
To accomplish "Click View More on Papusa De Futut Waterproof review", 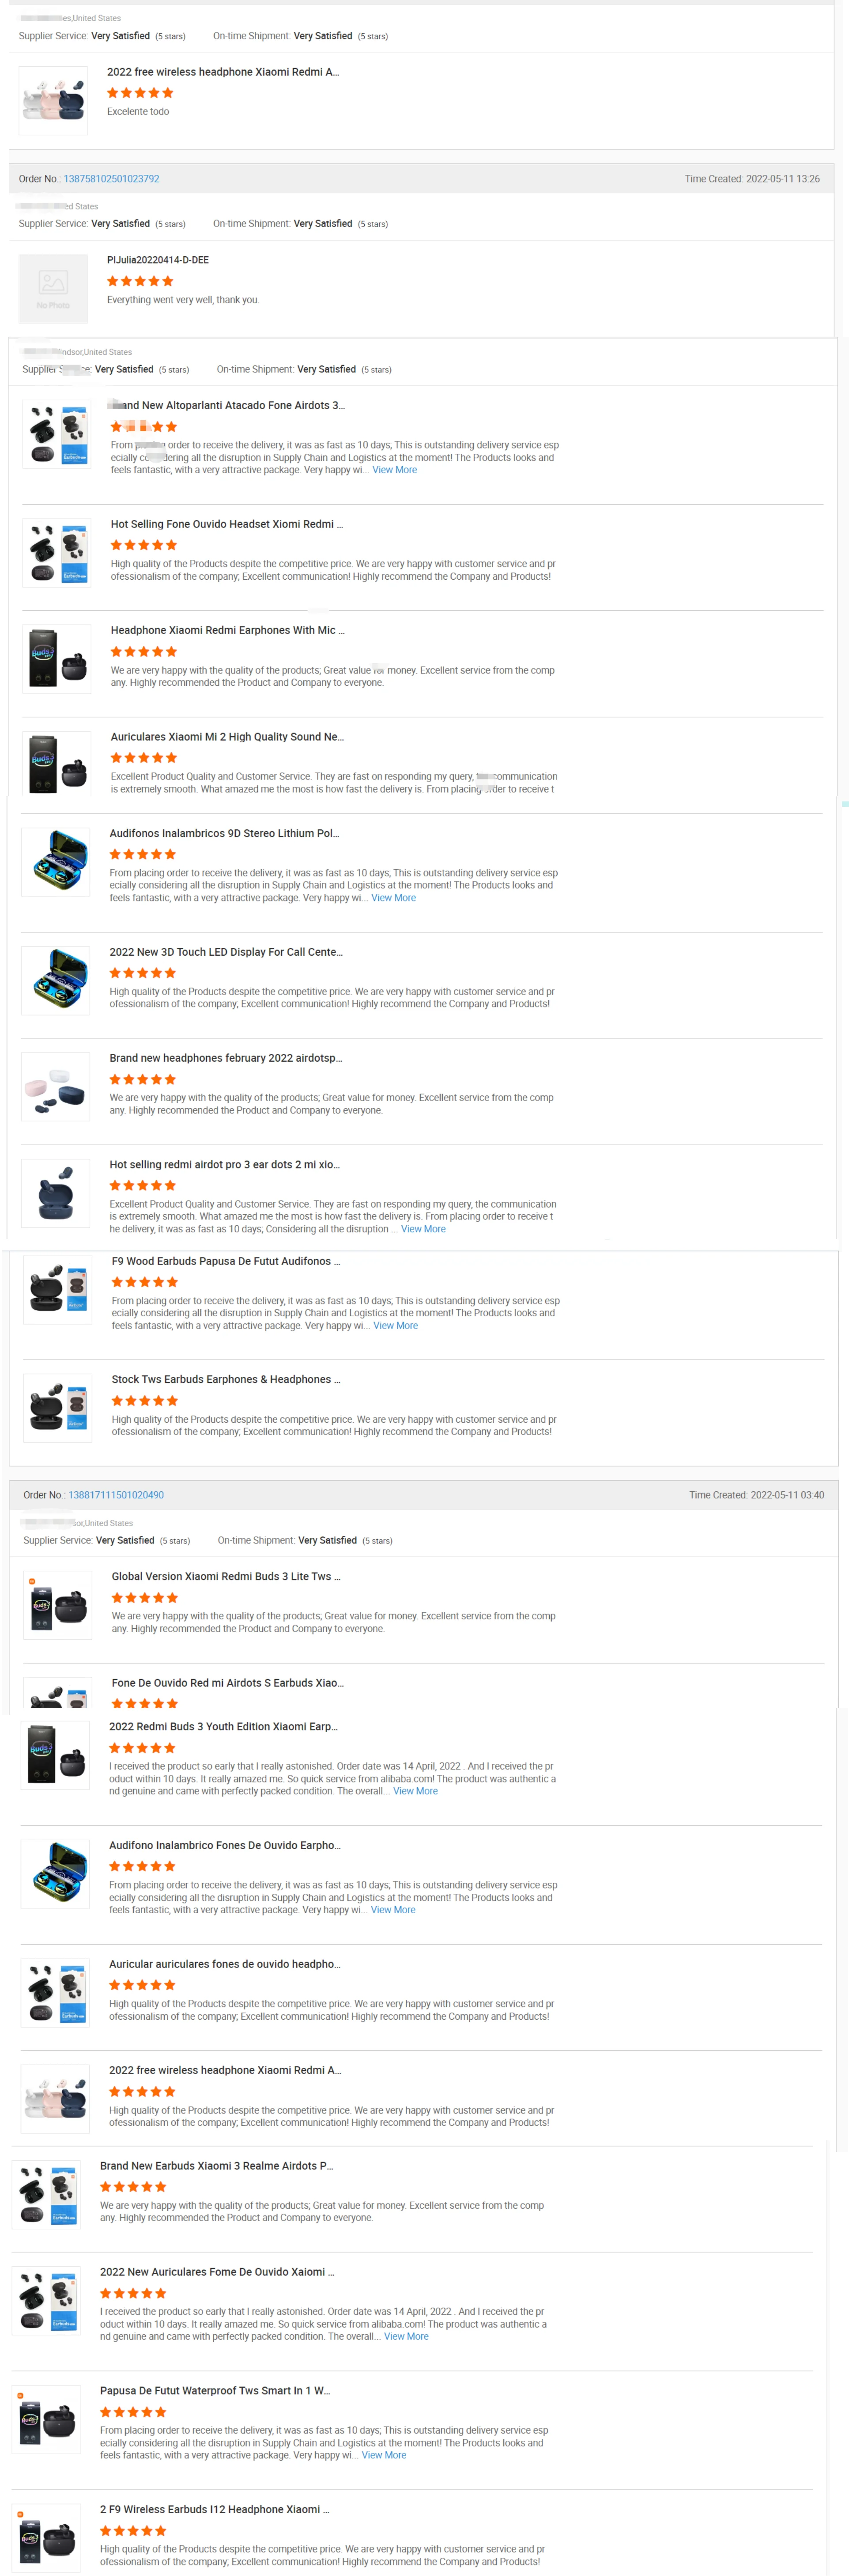I will click(x=384, y=2455).
